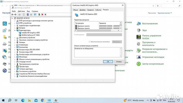Open the Task View taskbar icon
Screen dimensions: 183x103
coord(16,100)
